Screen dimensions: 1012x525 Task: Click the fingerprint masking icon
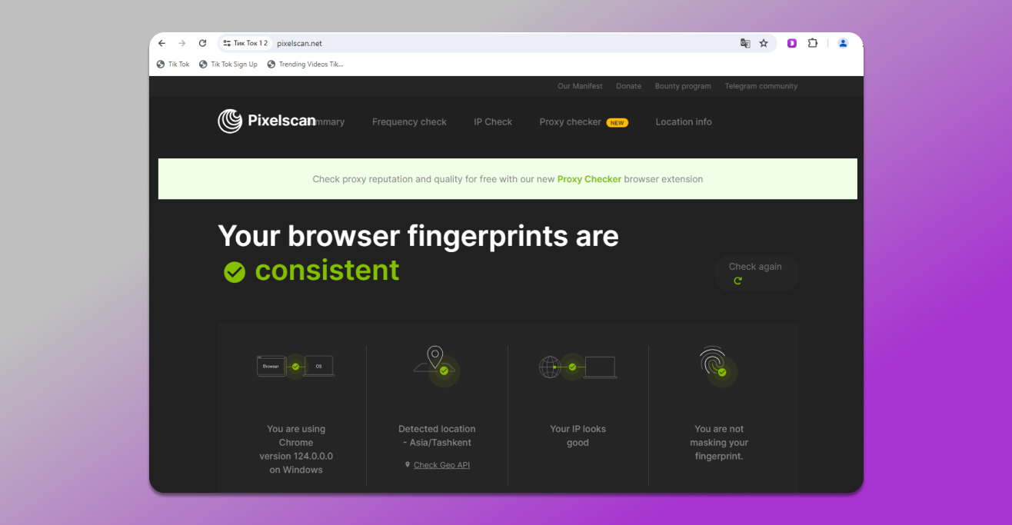tap(717, 366)
